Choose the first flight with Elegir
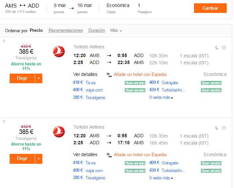 pos(22,78)
